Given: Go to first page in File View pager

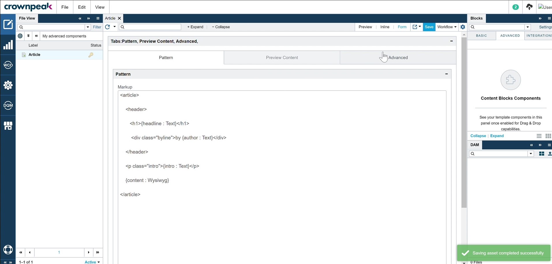Looking at the screenshot, I should 21,252.
